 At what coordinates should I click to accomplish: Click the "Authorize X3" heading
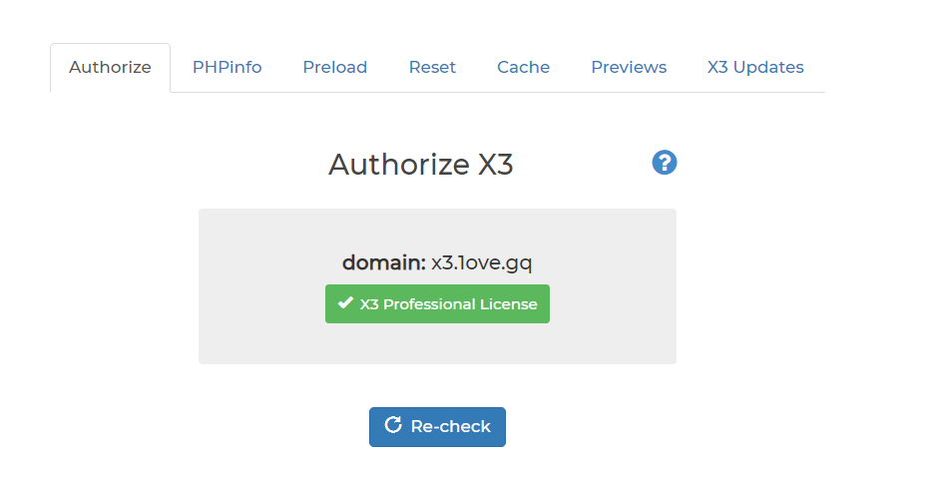coord(420,164)
